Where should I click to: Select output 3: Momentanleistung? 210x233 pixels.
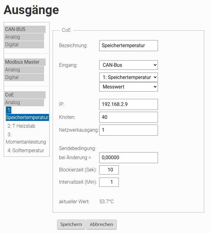coord(26,138)
